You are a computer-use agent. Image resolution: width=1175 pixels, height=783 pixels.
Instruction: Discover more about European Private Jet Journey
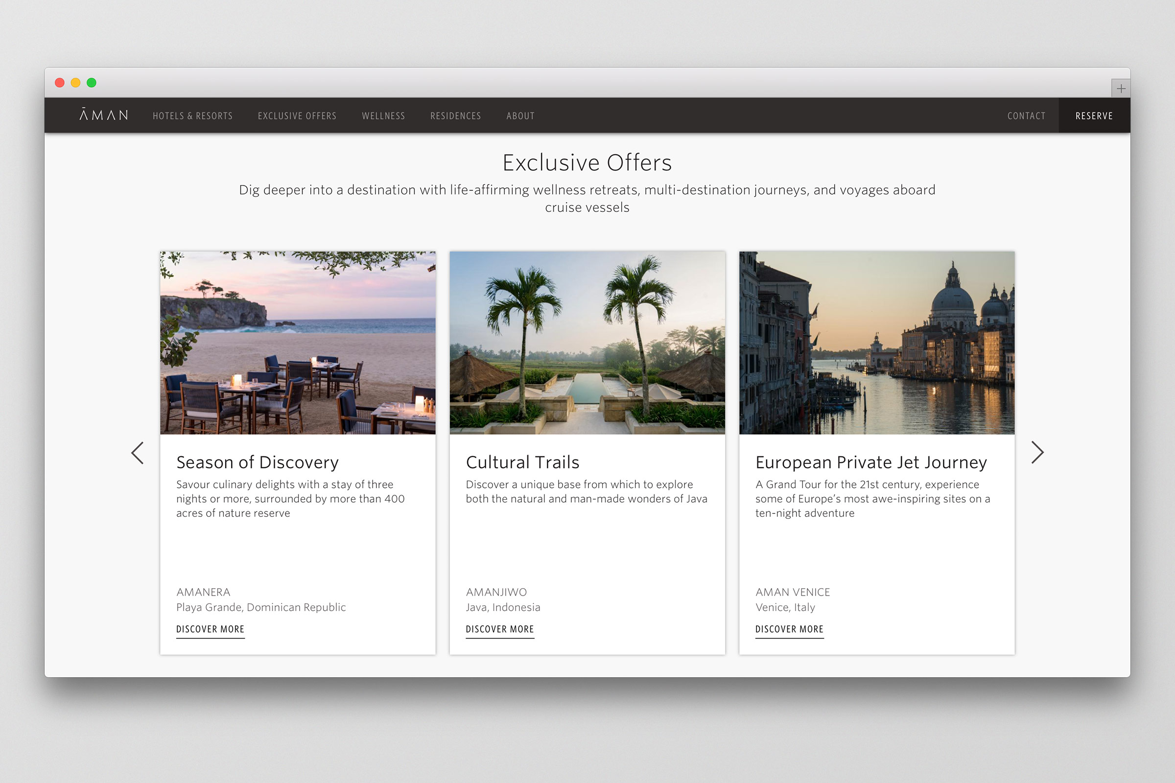[789, 629]
